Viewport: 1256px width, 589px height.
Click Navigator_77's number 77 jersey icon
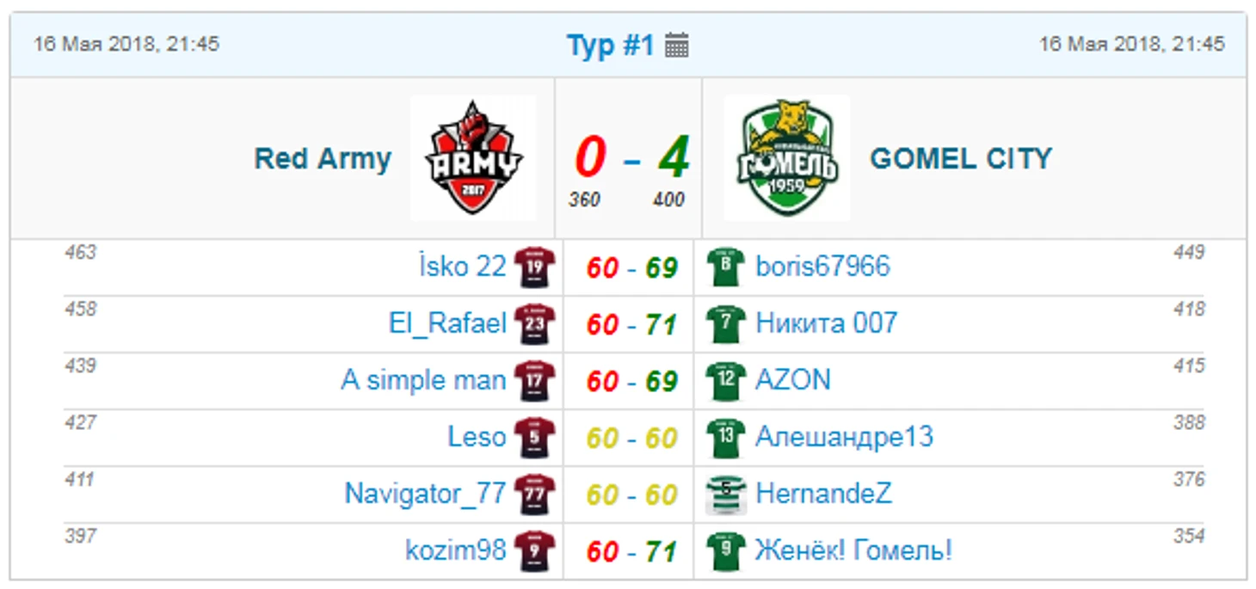pos(534,494)
